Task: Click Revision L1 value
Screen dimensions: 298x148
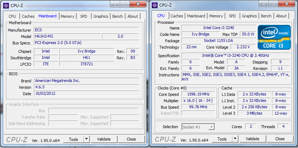Action: point(281,68)
